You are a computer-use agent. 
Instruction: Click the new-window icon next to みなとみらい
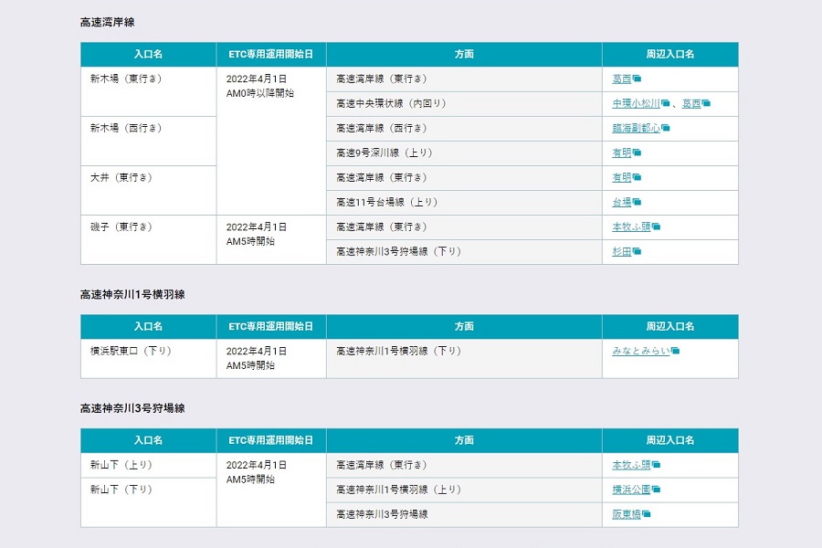[x=675, y=350]
